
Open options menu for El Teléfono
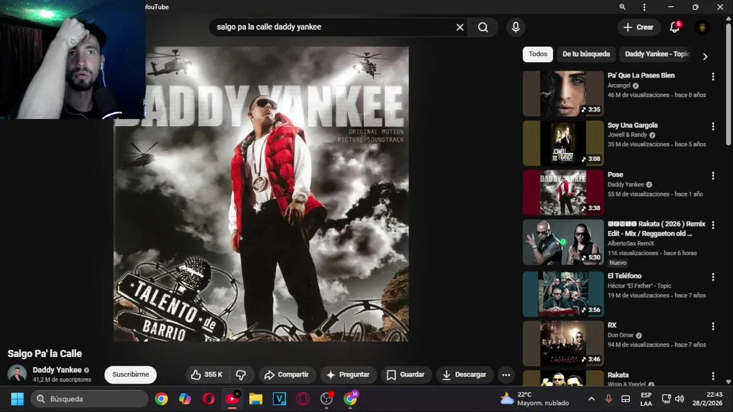pos(713,277)
